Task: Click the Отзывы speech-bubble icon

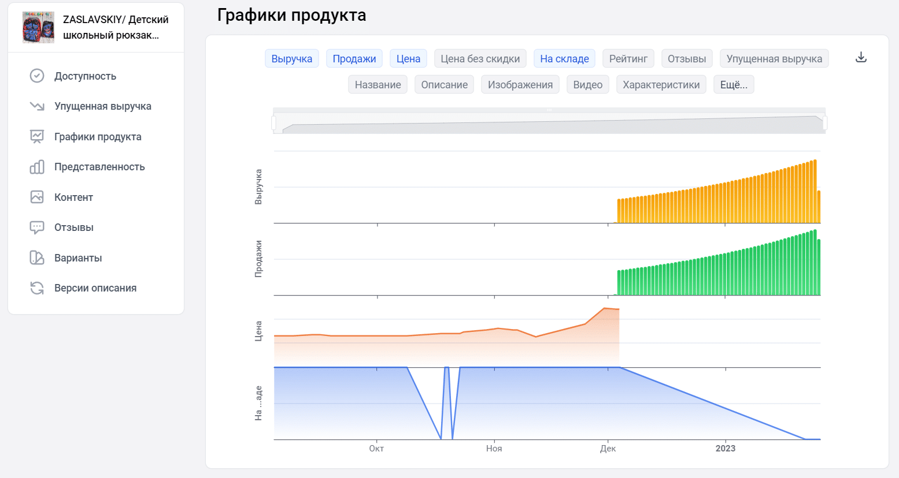Action: coord(36,227)
